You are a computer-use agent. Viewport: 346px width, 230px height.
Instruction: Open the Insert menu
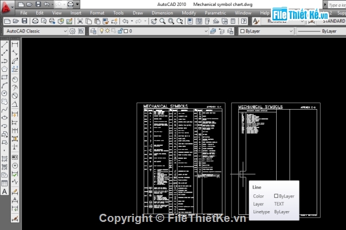pos(76,13)
